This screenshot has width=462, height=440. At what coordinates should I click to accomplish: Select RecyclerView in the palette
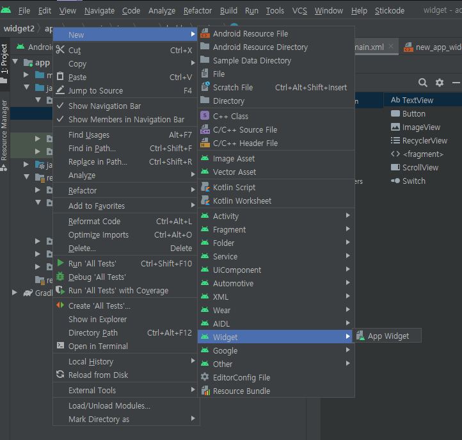click(x=422, y=141)
